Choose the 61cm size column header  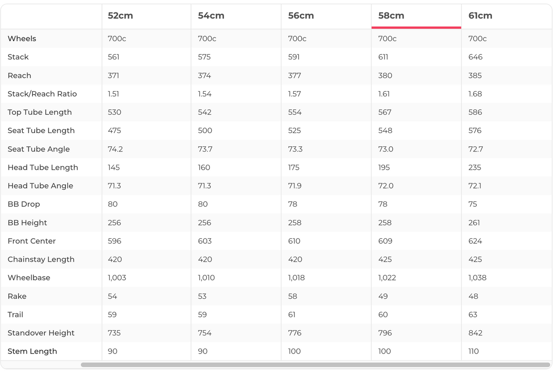(480, 16)
